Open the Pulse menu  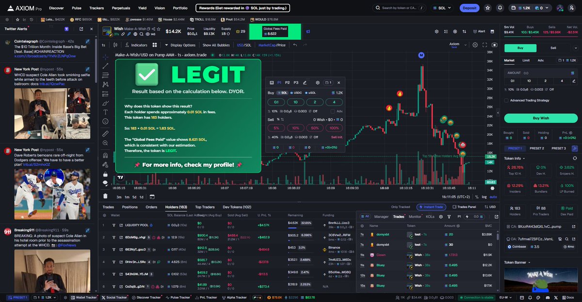pyautogui.click(x=77, y=8)
